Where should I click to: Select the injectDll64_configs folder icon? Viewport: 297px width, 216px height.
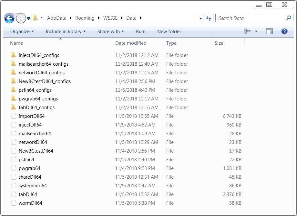[14, 55]
